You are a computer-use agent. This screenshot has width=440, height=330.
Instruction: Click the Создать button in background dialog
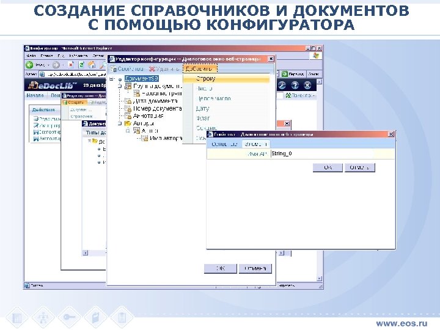(74, 103)
